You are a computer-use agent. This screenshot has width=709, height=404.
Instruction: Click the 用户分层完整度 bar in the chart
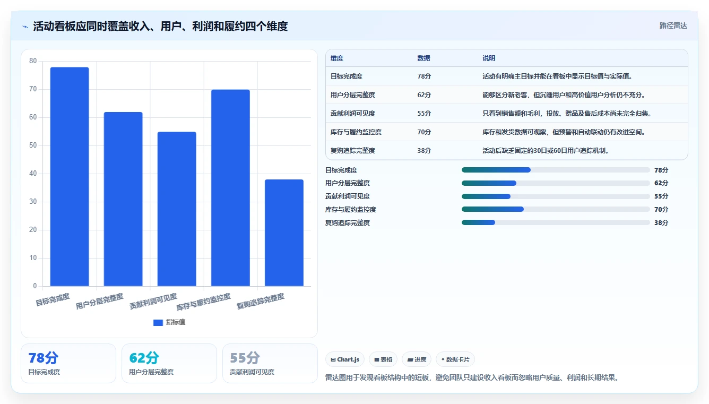click(x=123, y=199)
